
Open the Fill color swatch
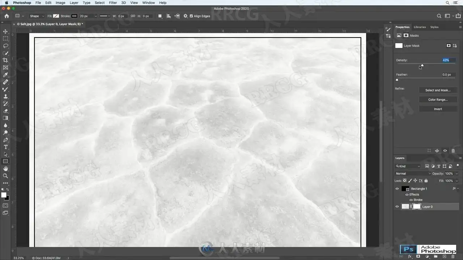(56, 16)
